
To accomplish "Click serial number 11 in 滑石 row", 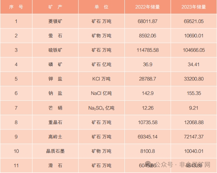I will [x=16, y=166].
